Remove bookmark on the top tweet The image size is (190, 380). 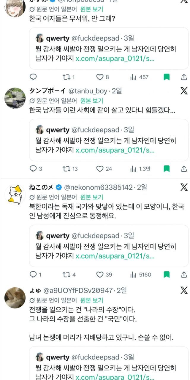pyautogui.click(x=167, y=77)
